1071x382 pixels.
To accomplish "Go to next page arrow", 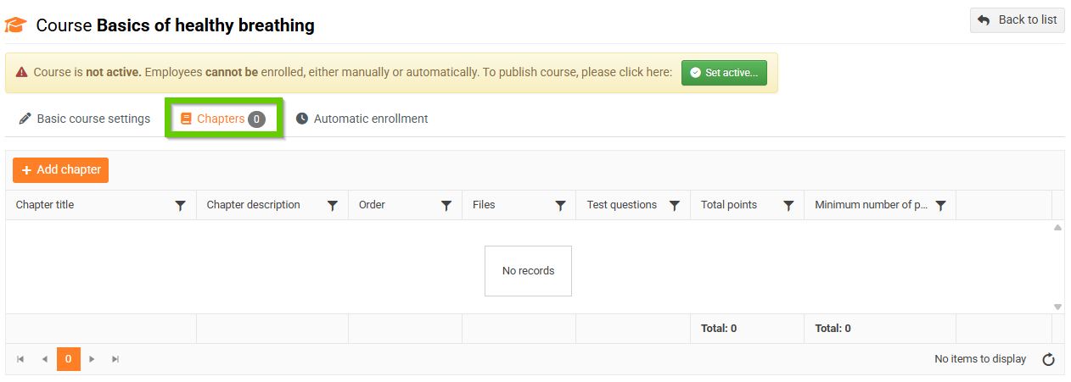I will tap(92, 359).
